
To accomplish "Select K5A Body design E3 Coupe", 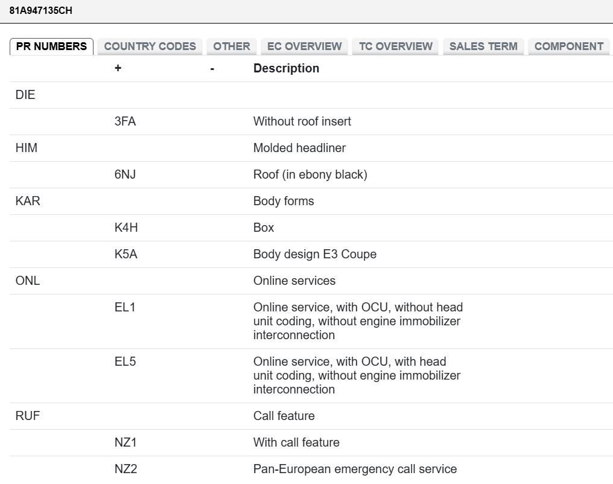I will 311,255.
